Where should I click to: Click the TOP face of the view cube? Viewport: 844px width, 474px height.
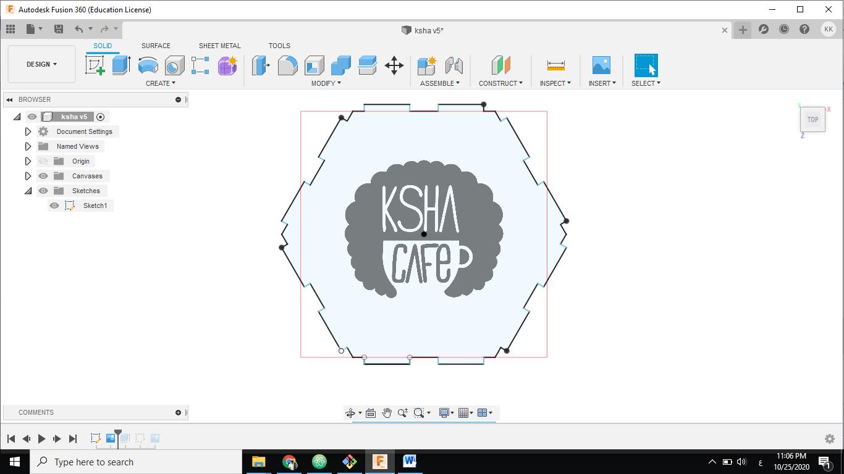click(812, 120)
